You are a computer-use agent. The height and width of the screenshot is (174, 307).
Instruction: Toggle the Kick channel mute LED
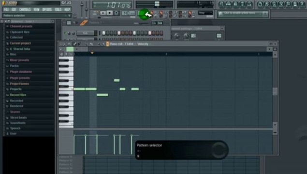pos(65,33)
